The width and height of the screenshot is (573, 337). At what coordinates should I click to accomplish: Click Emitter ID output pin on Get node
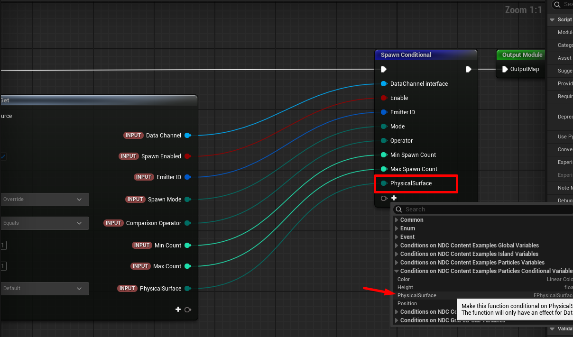click(187, 177)
